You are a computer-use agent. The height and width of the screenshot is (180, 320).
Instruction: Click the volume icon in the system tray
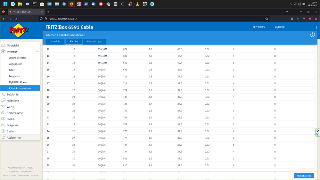coord(304,4)
